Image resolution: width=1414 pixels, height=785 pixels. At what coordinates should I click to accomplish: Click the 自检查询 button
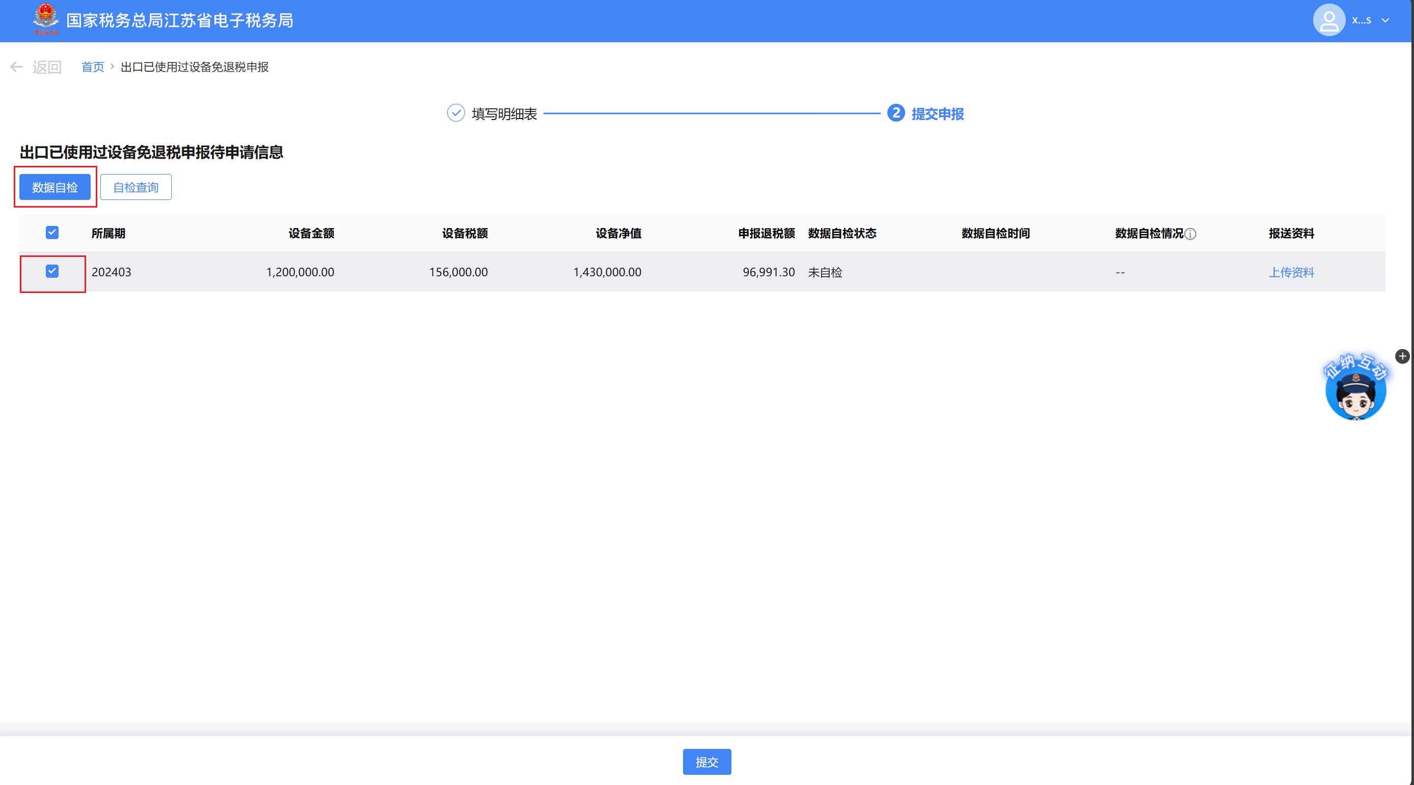point(135,188)
